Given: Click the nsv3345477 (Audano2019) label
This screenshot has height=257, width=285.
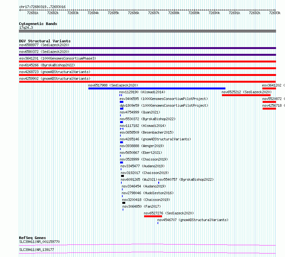Looking at the screenshot, I should 142,166.
